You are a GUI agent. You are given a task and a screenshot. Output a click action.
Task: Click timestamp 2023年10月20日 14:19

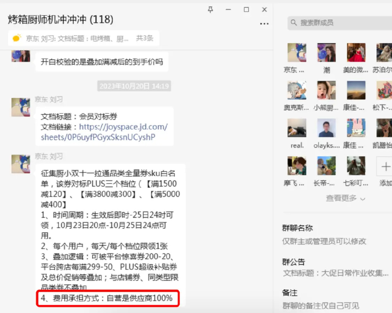[x=134, y=86]
